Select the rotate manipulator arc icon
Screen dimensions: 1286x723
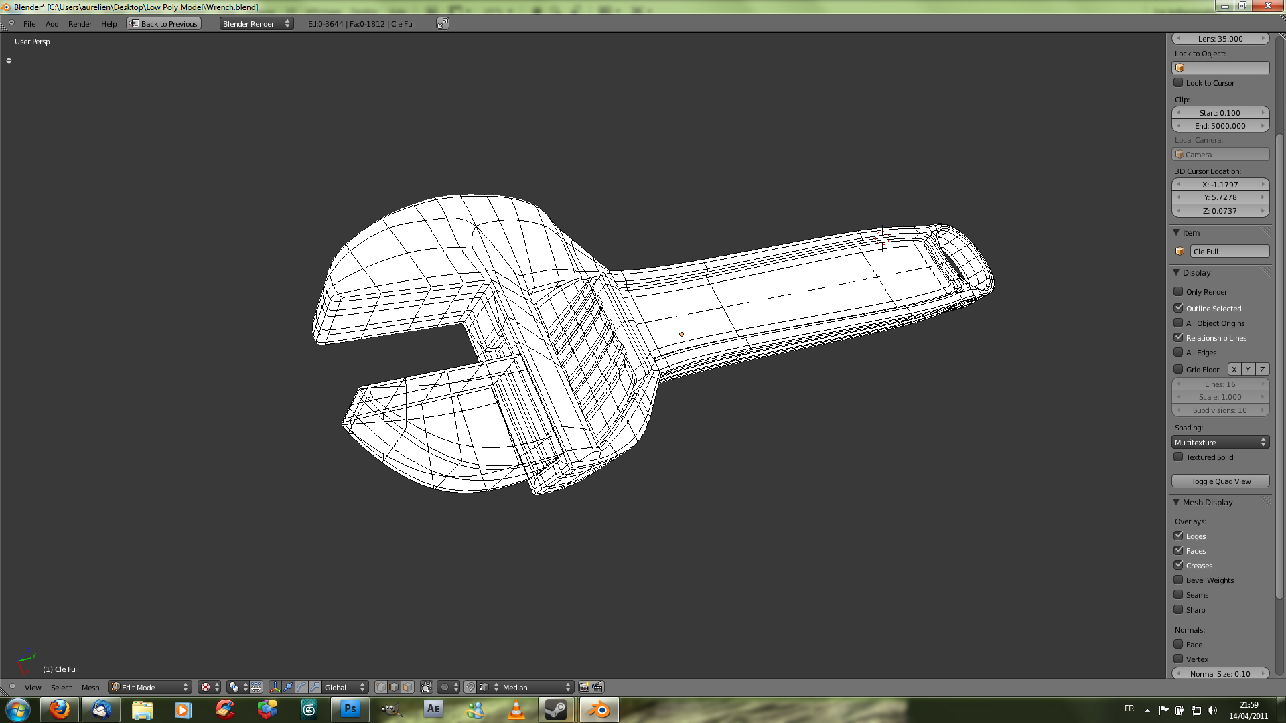click(x=301, y=687)
